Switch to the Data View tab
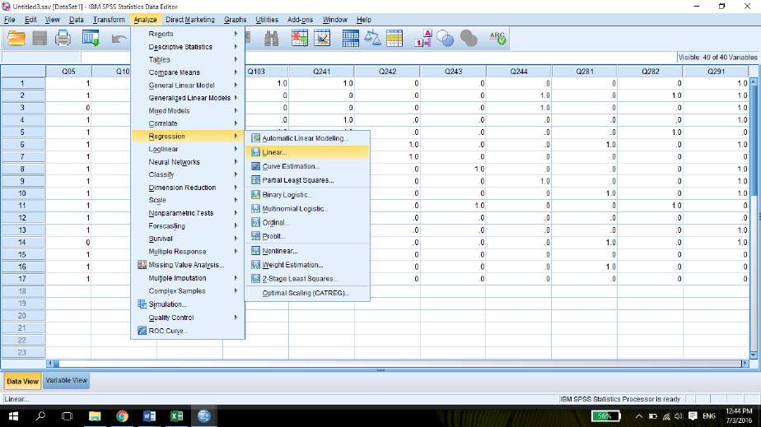This screenshot has width=761, height=427. pos(22,381)
